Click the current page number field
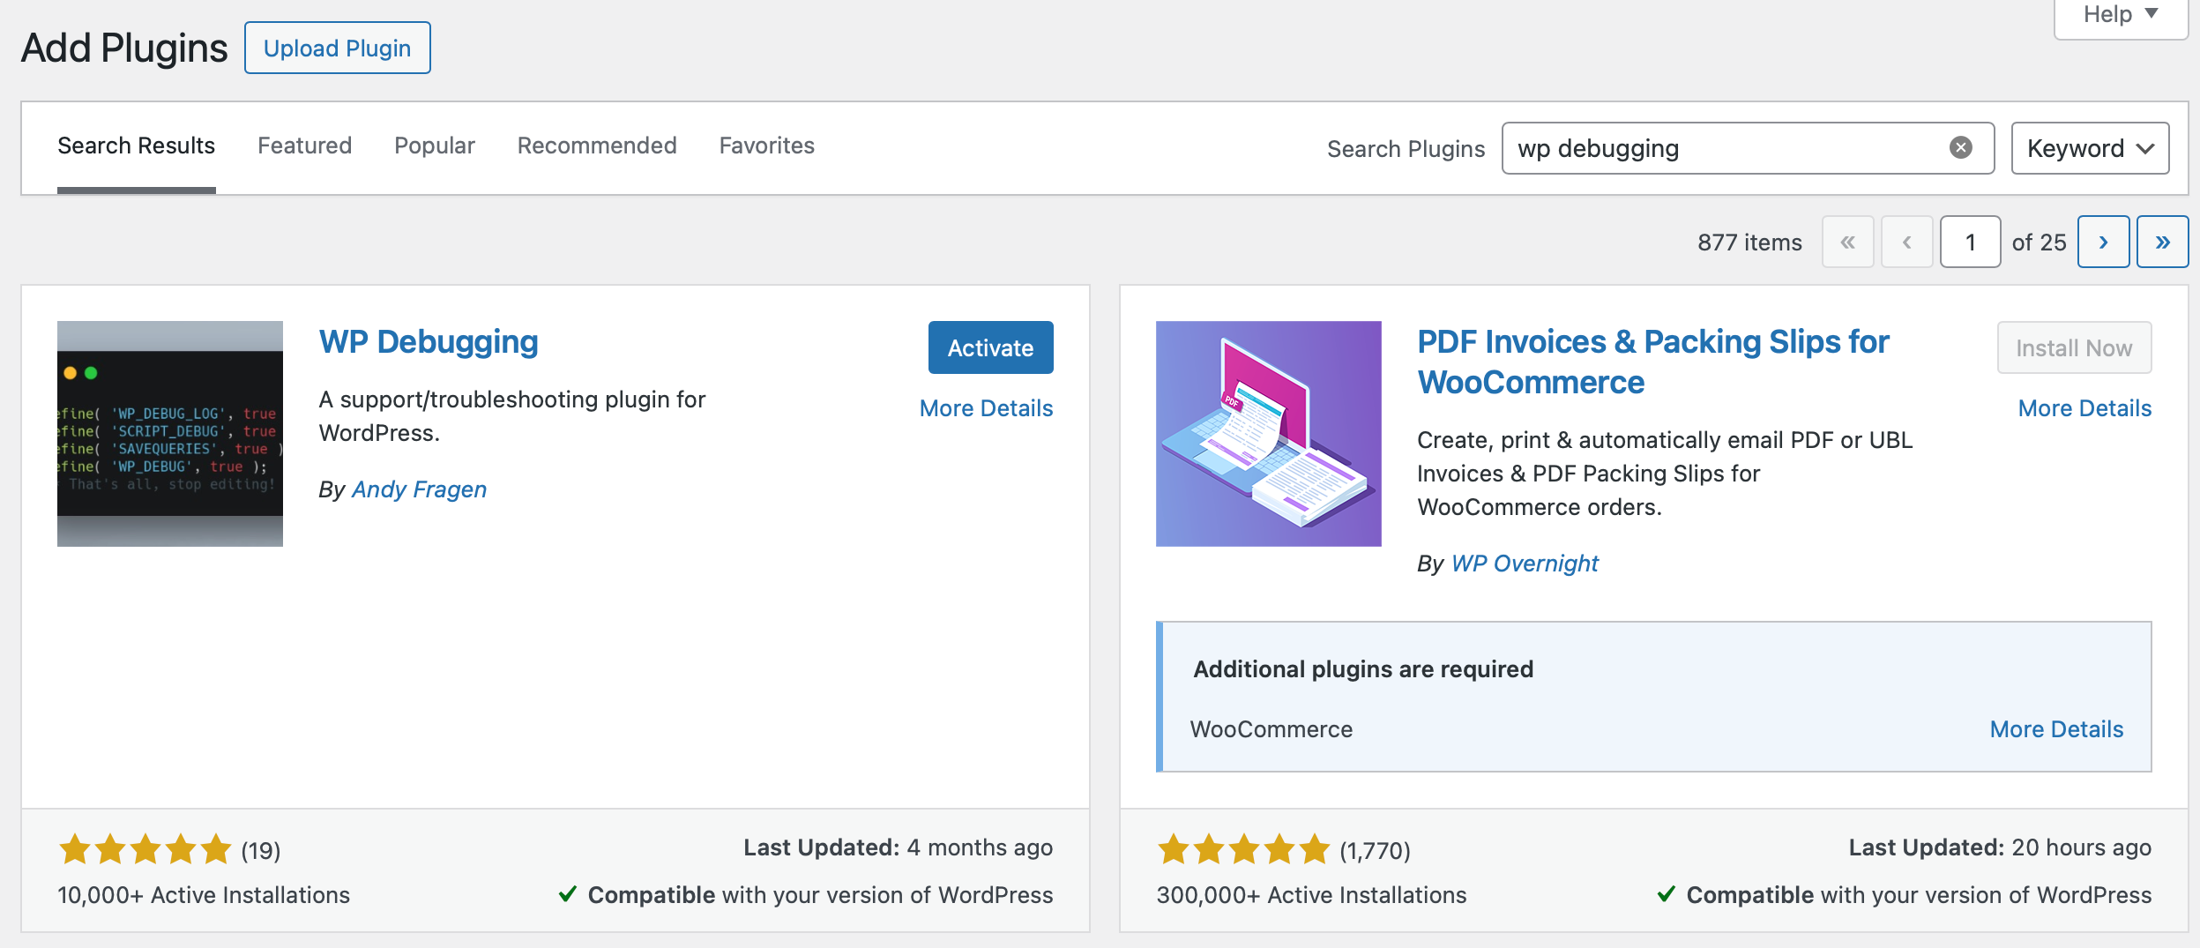The width and height of the screenshot is (2200, 948). click(1970, 242)
